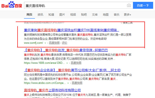Screen dimensions: 155x98
Task: Click snippet text 阿土伯交易网是中国领先的B2B交易平台
Action: (48, 75)
